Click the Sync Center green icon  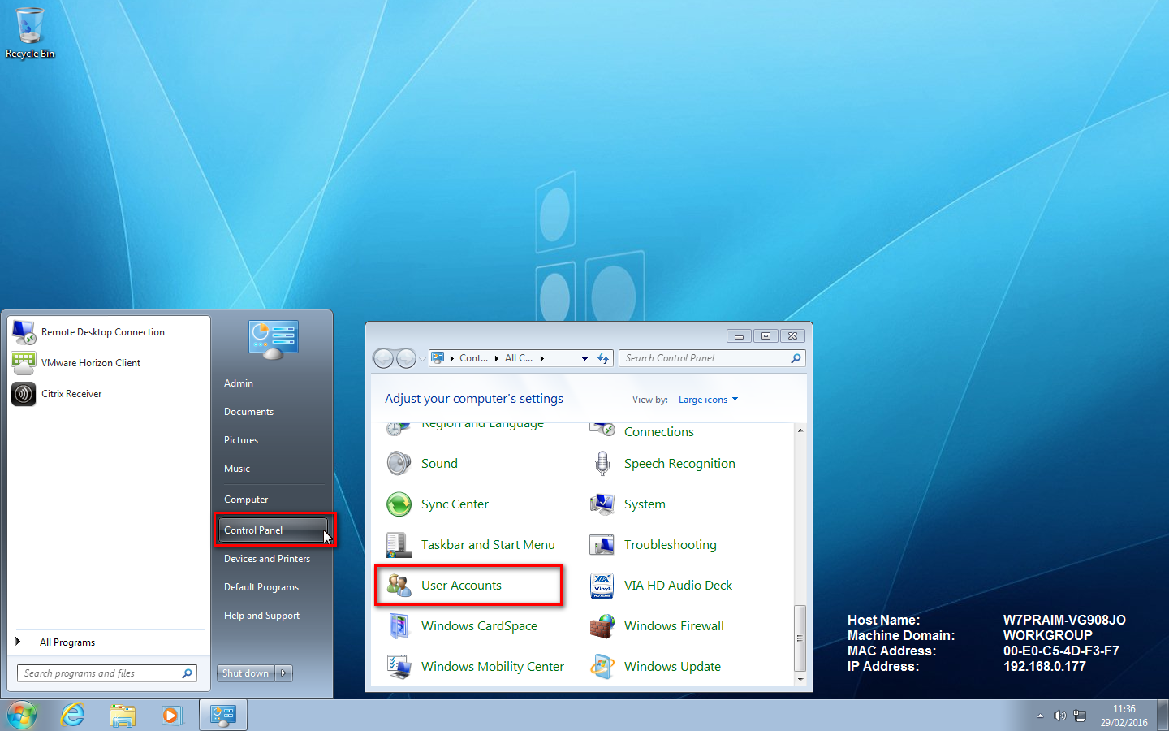(399, 504)
